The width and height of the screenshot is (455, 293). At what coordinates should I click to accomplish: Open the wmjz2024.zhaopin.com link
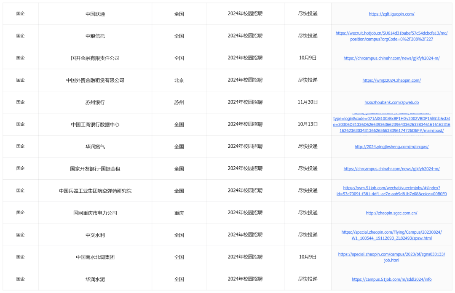click(x=391, y=80)
